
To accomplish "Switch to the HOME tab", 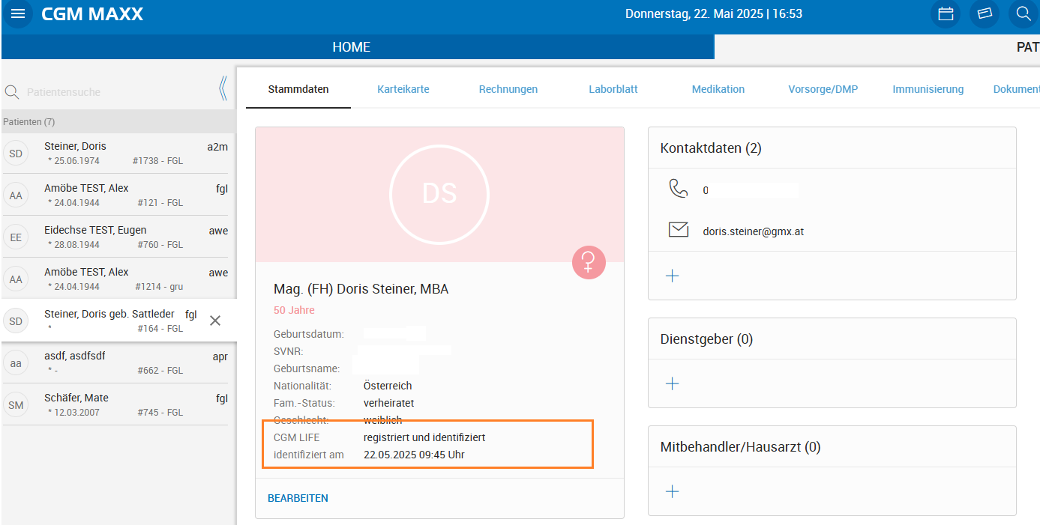I will tap(352, 46).
